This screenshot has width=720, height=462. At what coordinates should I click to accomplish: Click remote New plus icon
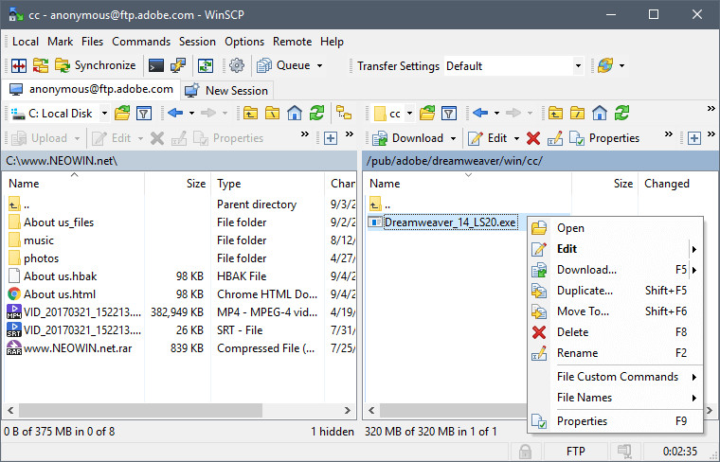point(694,138)
